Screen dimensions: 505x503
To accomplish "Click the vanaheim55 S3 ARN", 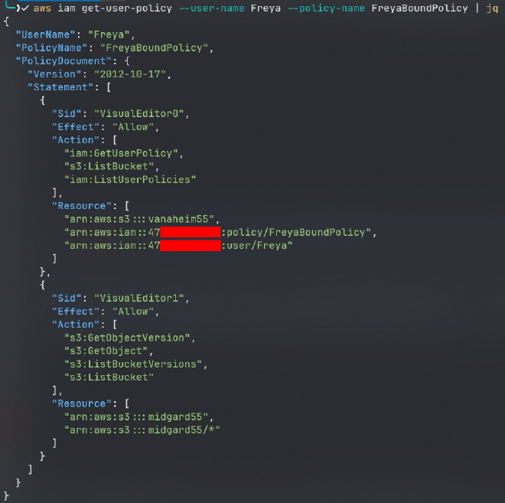I will click(x=139, y=219).
